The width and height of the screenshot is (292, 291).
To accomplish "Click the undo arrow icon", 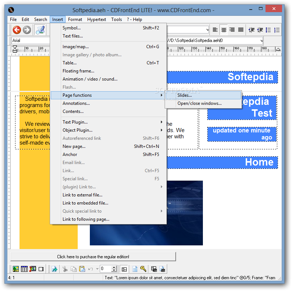I will 91,269.
